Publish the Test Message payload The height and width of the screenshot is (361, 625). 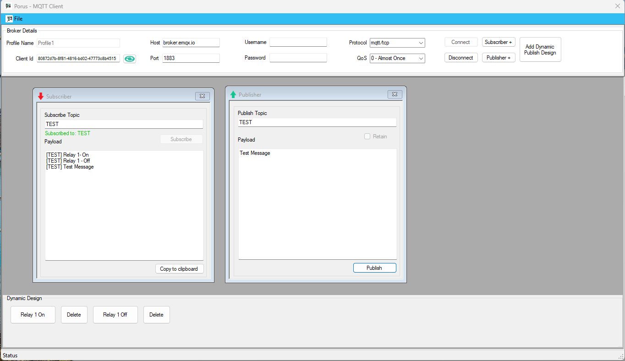click(374, 268)
